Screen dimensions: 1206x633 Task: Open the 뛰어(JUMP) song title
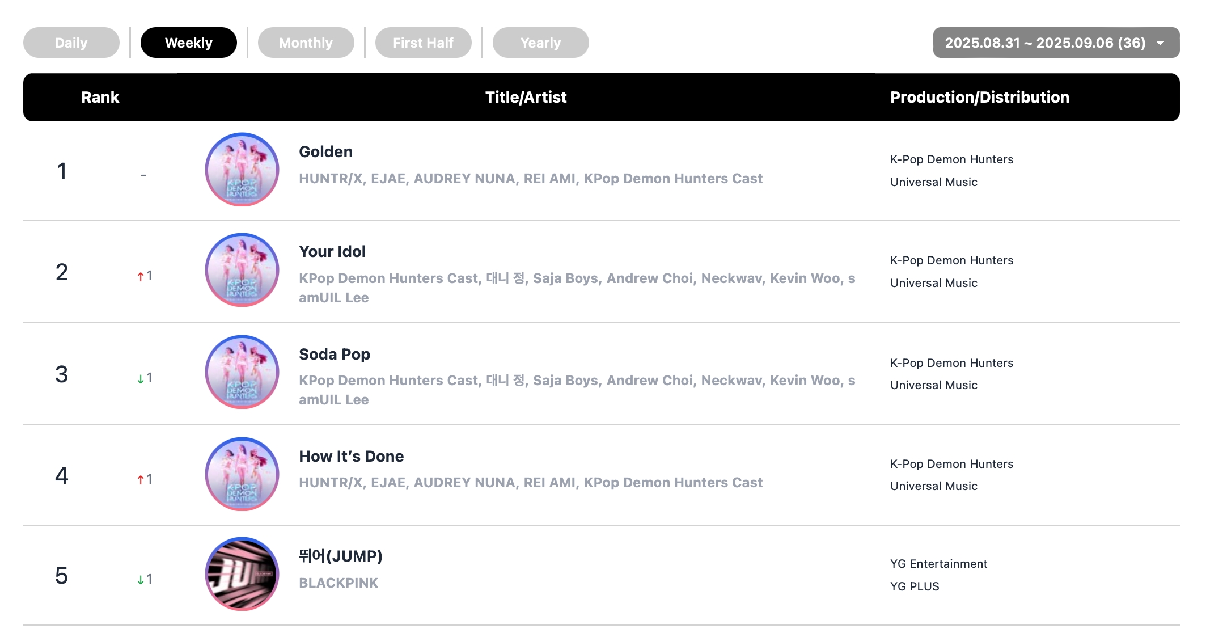(x=341, y=556)
